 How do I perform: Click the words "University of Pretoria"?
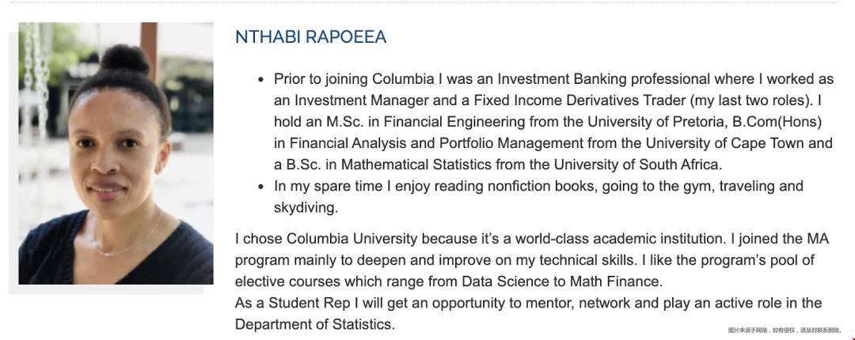(644, 122)
